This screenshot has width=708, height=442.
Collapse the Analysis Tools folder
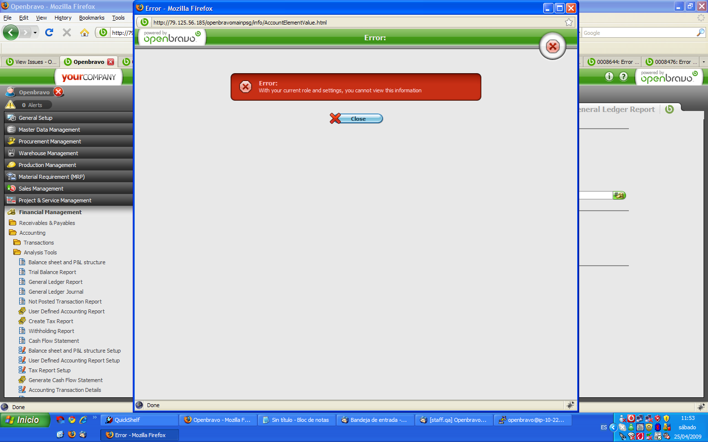[x=40, y=252]
